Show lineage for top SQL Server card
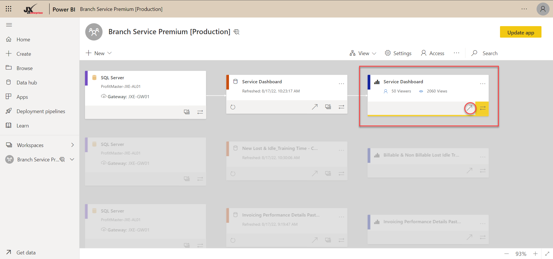The height and width of the screenshot is (259, 553). 200,112
